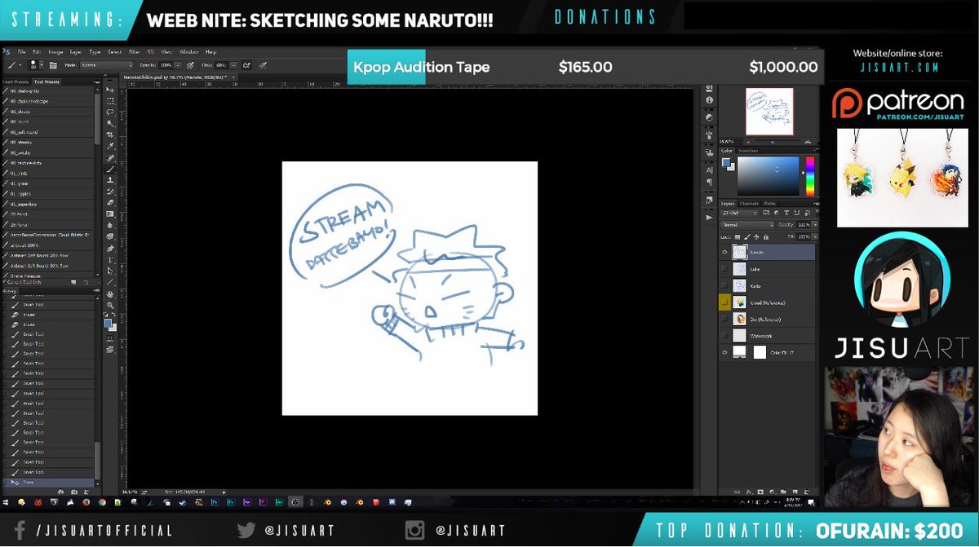Click the History new snapshot camera icon

[x=73, y=492]
